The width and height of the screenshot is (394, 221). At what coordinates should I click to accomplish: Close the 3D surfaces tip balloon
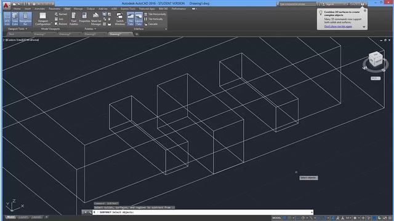[365, 11]
